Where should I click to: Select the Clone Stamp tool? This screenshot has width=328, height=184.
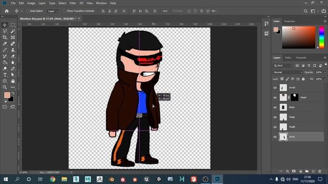pos(13,50)
